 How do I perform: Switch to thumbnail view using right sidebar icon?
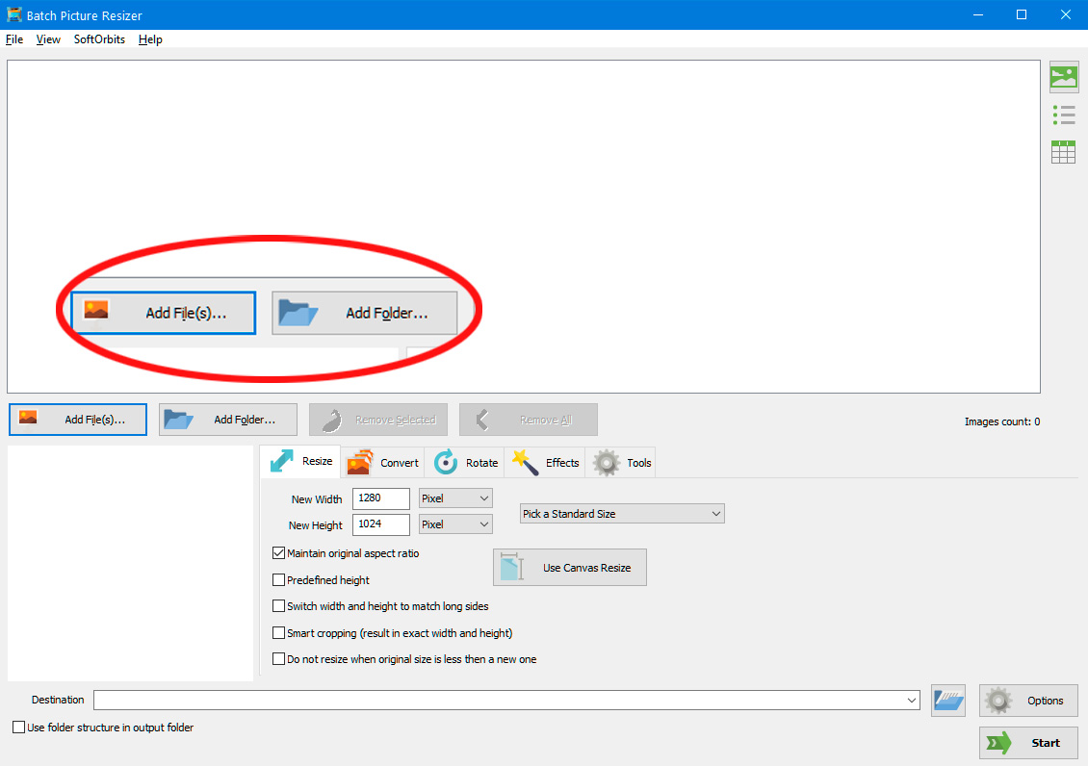click(1063, 77)
